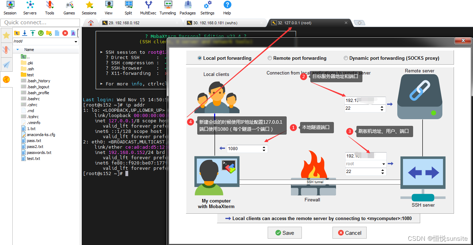Open the /root/ path dropdown
Screen dimensions: 473x245
point(76,41)
